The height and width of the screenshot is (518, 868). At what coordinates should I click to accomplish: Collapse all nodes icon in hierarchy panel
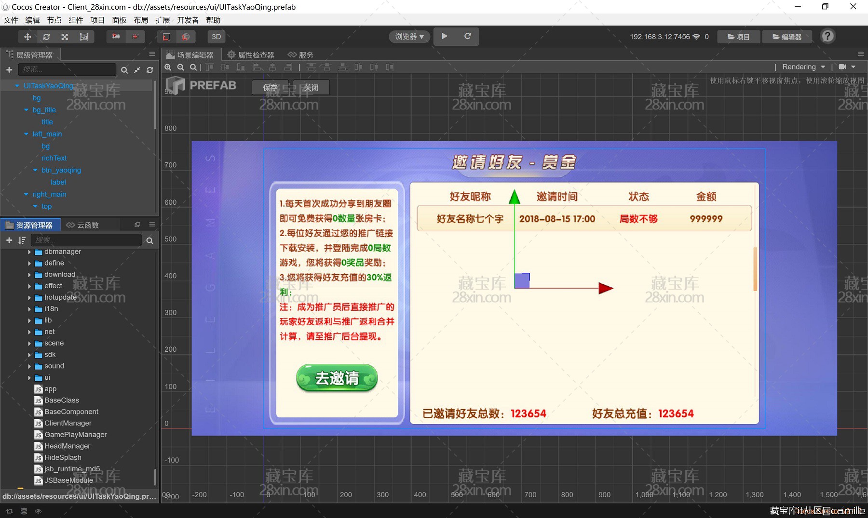[137, 70]
